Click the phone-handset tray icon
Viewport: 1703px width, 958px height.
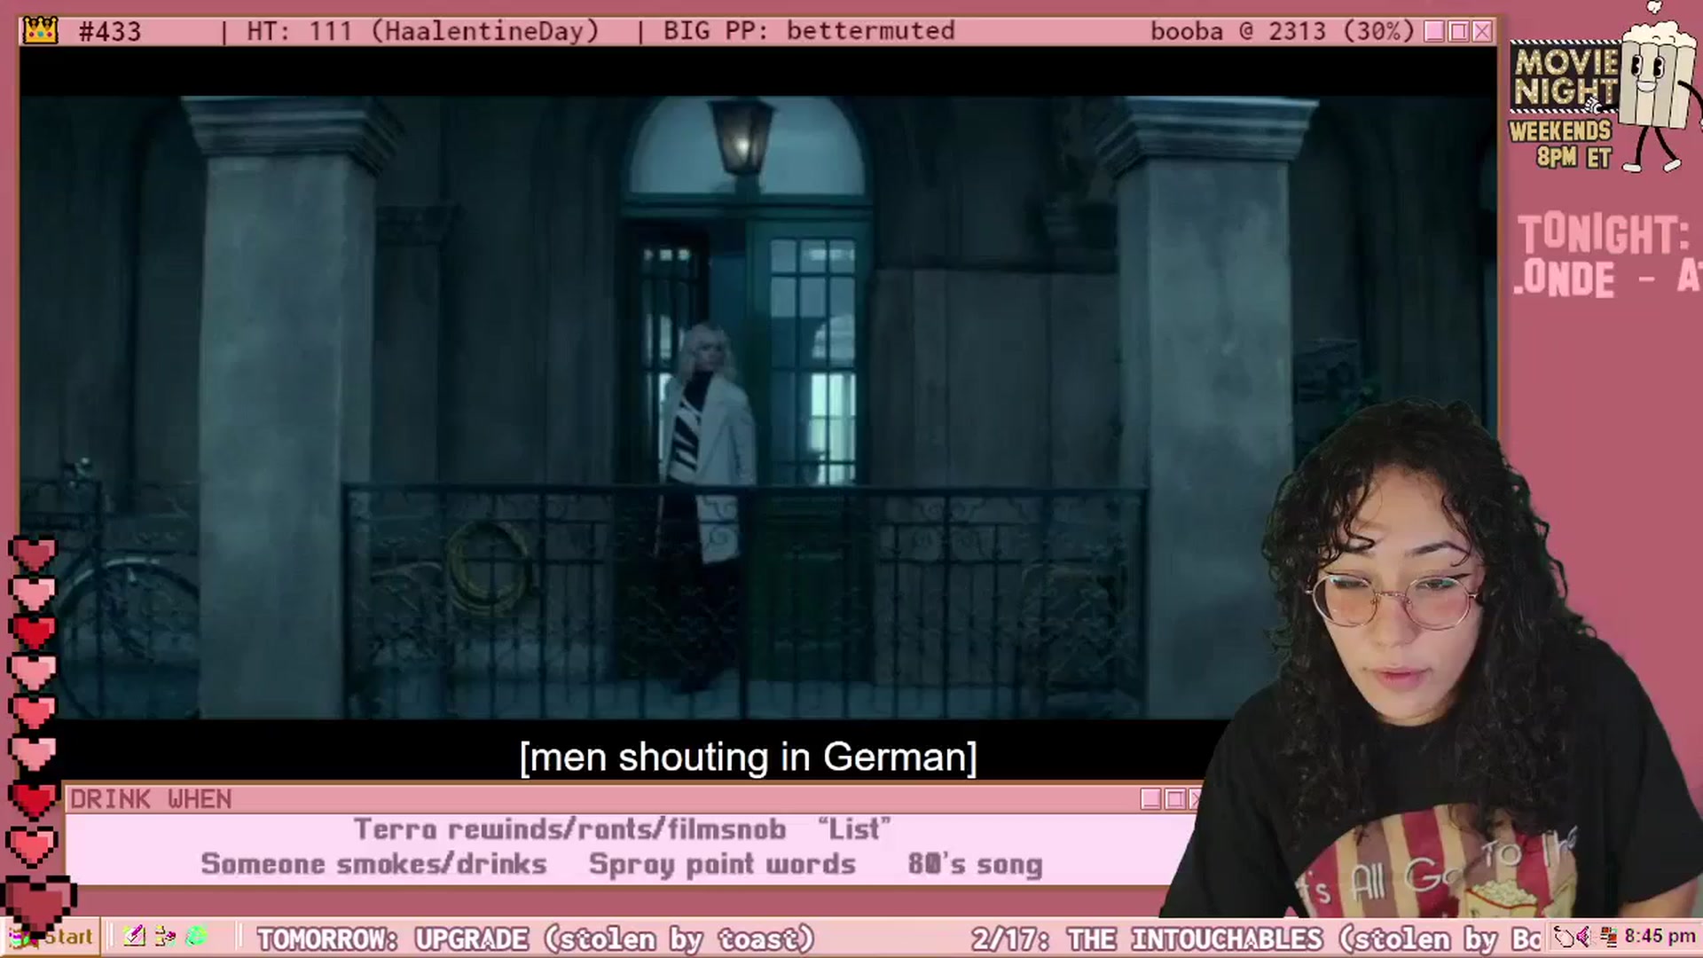click(x=1564, y=937)
